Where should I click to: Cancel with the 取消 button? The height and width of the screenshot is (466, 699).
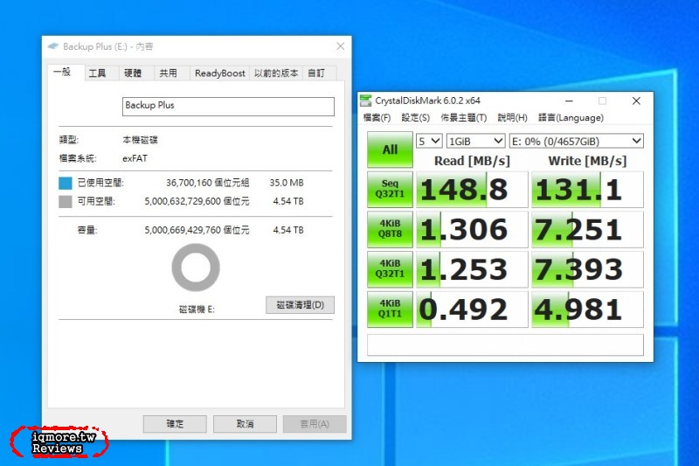pos(245,424)
